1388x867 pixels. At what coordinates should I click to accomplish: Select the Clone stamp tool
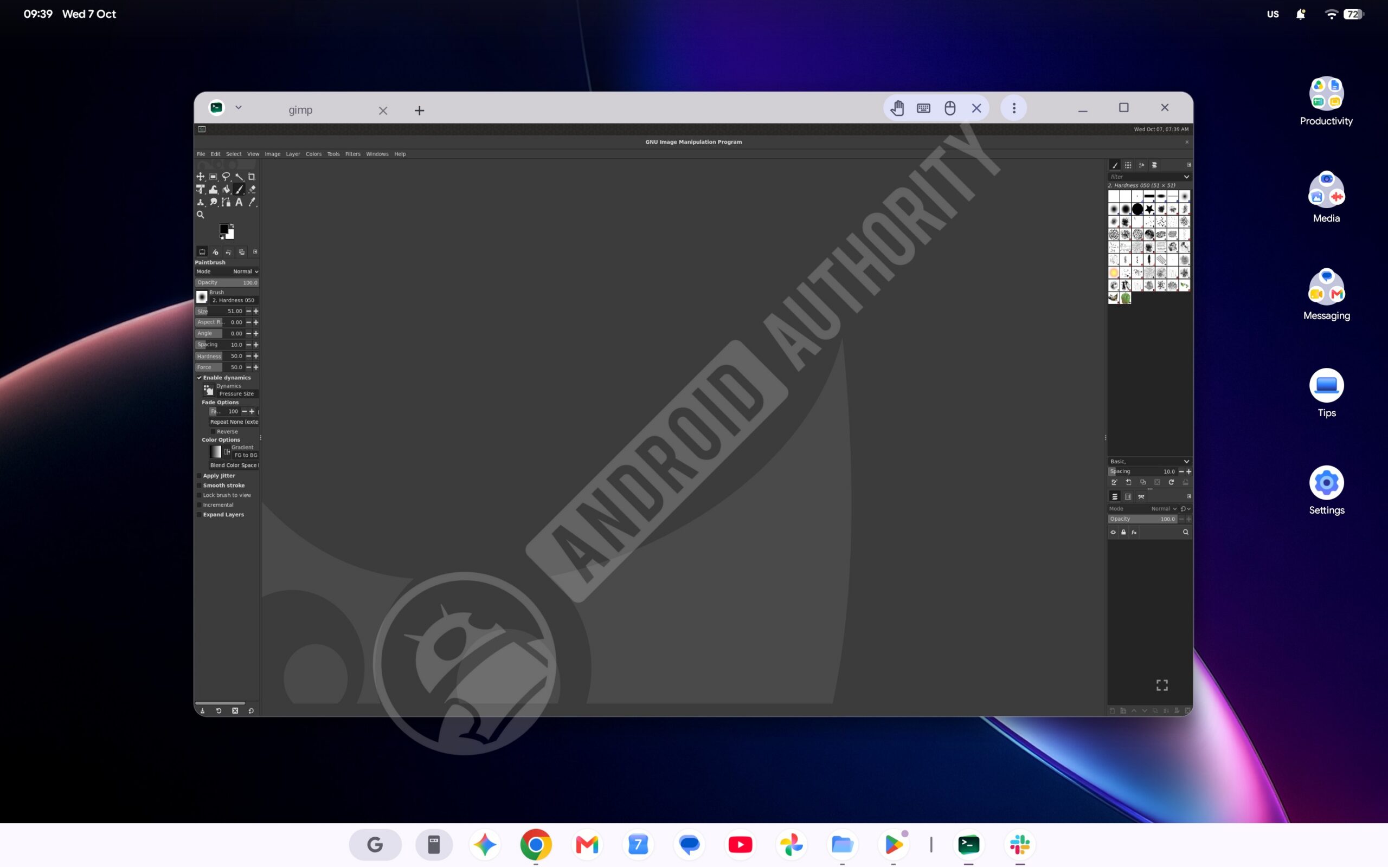(x=200, y=202)
